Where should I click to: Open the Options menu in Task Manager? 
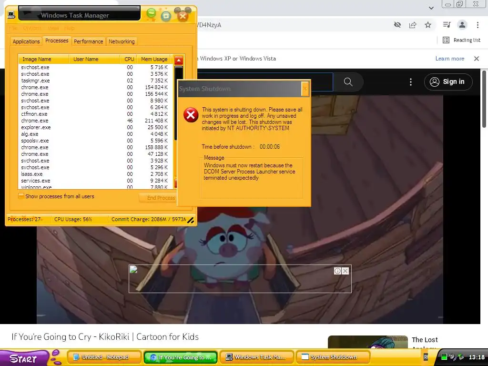click(x=32, y=28)
